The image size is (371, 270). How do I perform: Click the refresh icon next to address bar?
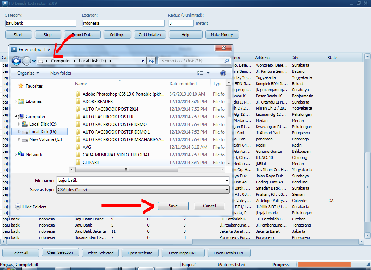151,61
